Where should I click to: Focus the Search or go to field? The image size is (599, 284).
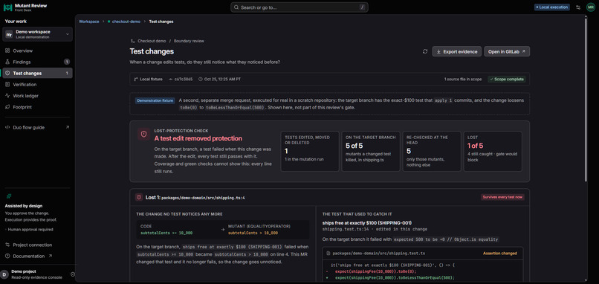[299, 7]
